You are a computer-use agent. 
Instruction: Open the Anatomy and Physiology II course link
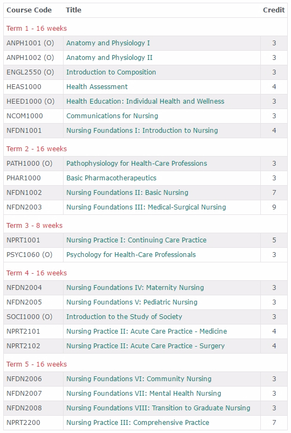109,58
